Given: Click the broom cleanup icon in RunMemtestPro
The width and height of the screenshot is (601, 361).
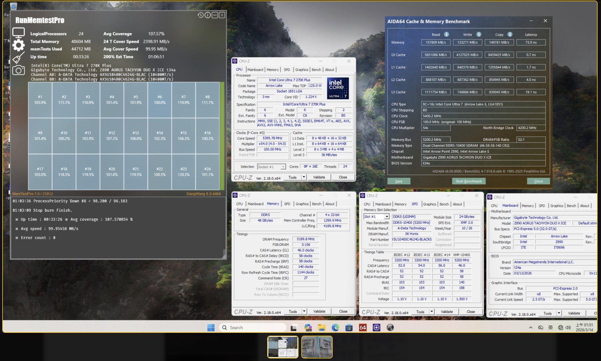Looking at the screenshot, I should [x=18, y=58].
